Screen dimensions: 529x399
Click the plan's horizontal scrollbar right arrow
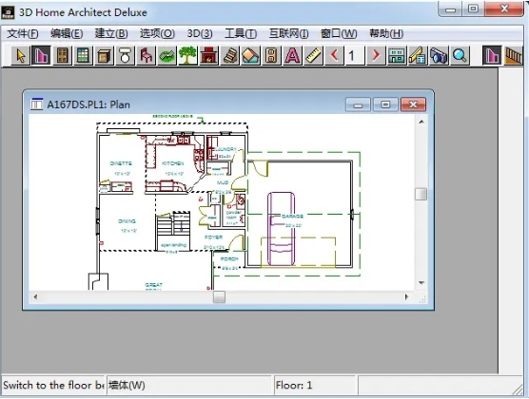[x=406, y=297]
